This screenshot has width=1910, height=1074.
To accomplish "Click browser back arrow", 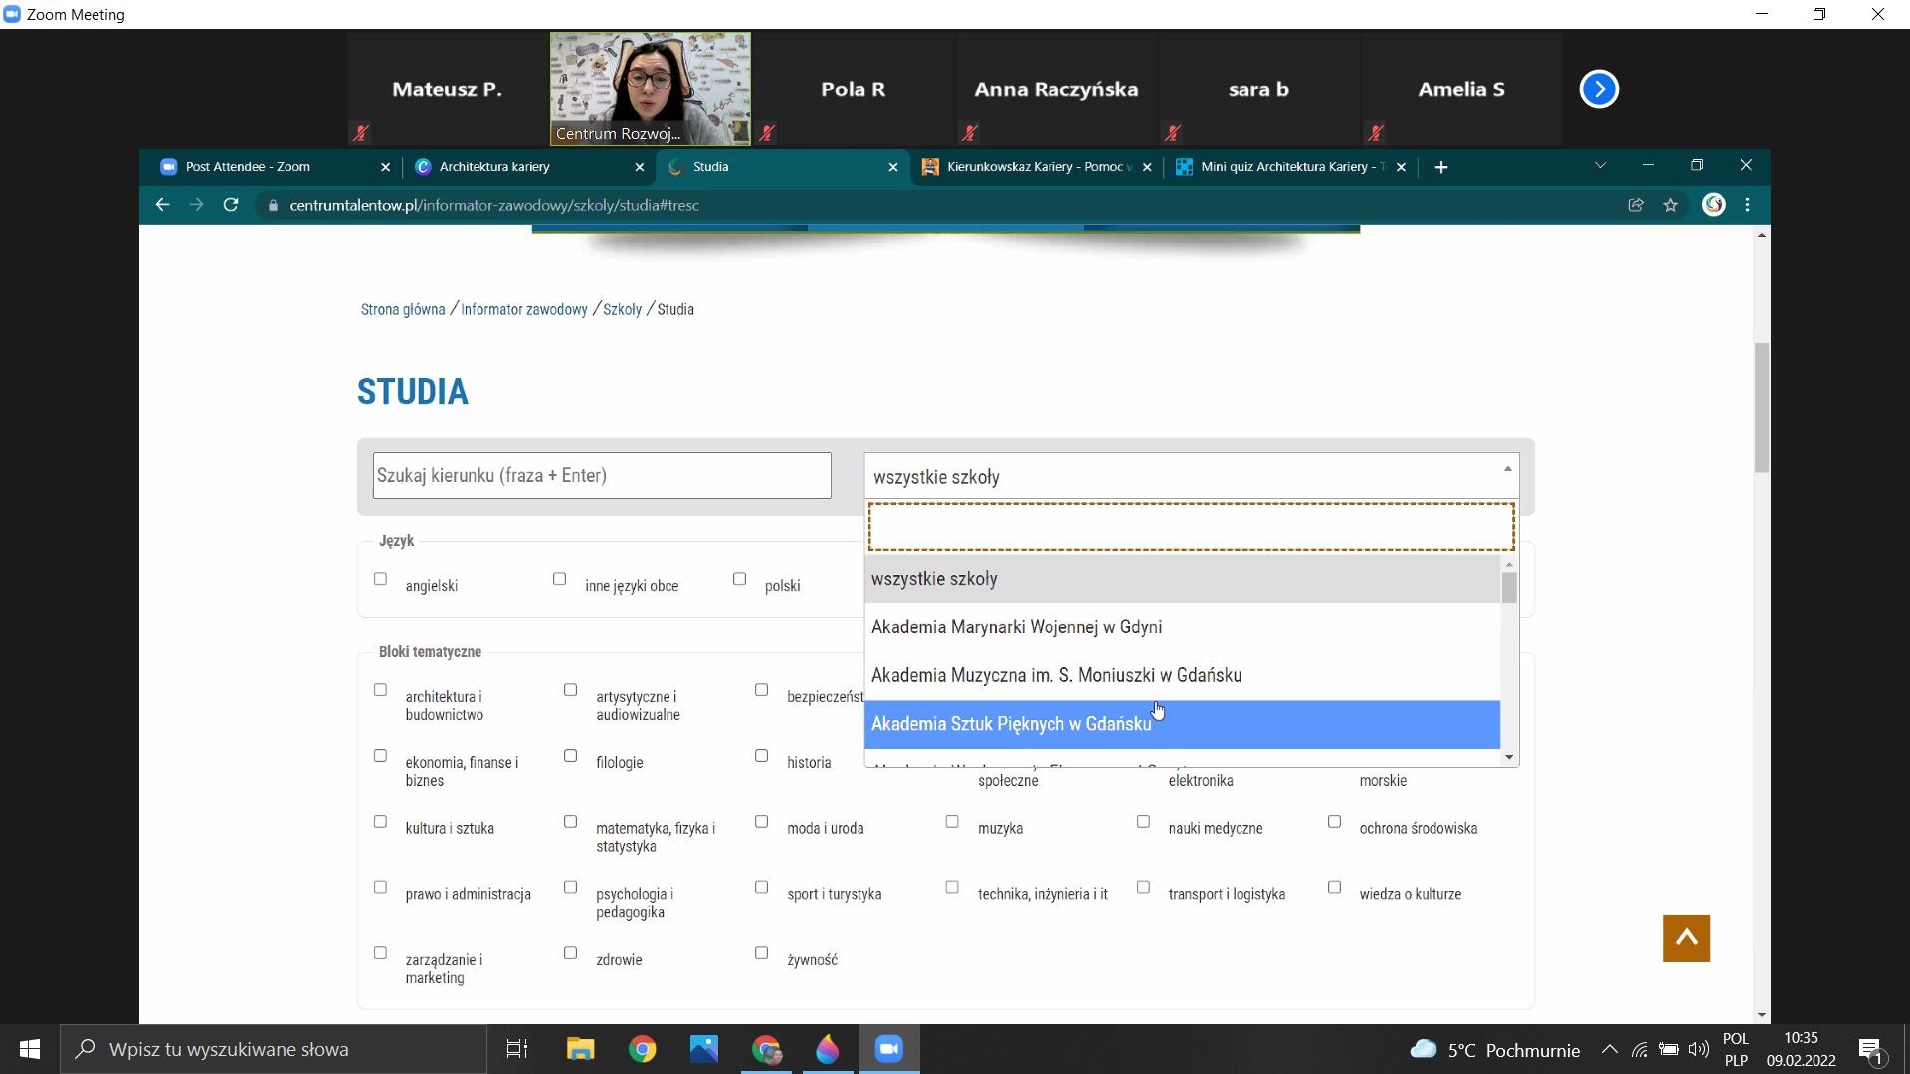I will (x=162, y=205).
